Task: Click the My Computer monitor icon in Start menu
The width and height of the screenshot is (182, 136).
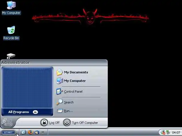Action: click(60, 81)
